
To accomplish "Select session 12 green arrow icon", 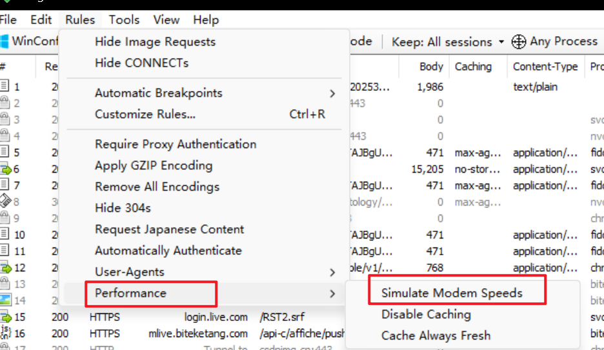I will tap(5, 267).
